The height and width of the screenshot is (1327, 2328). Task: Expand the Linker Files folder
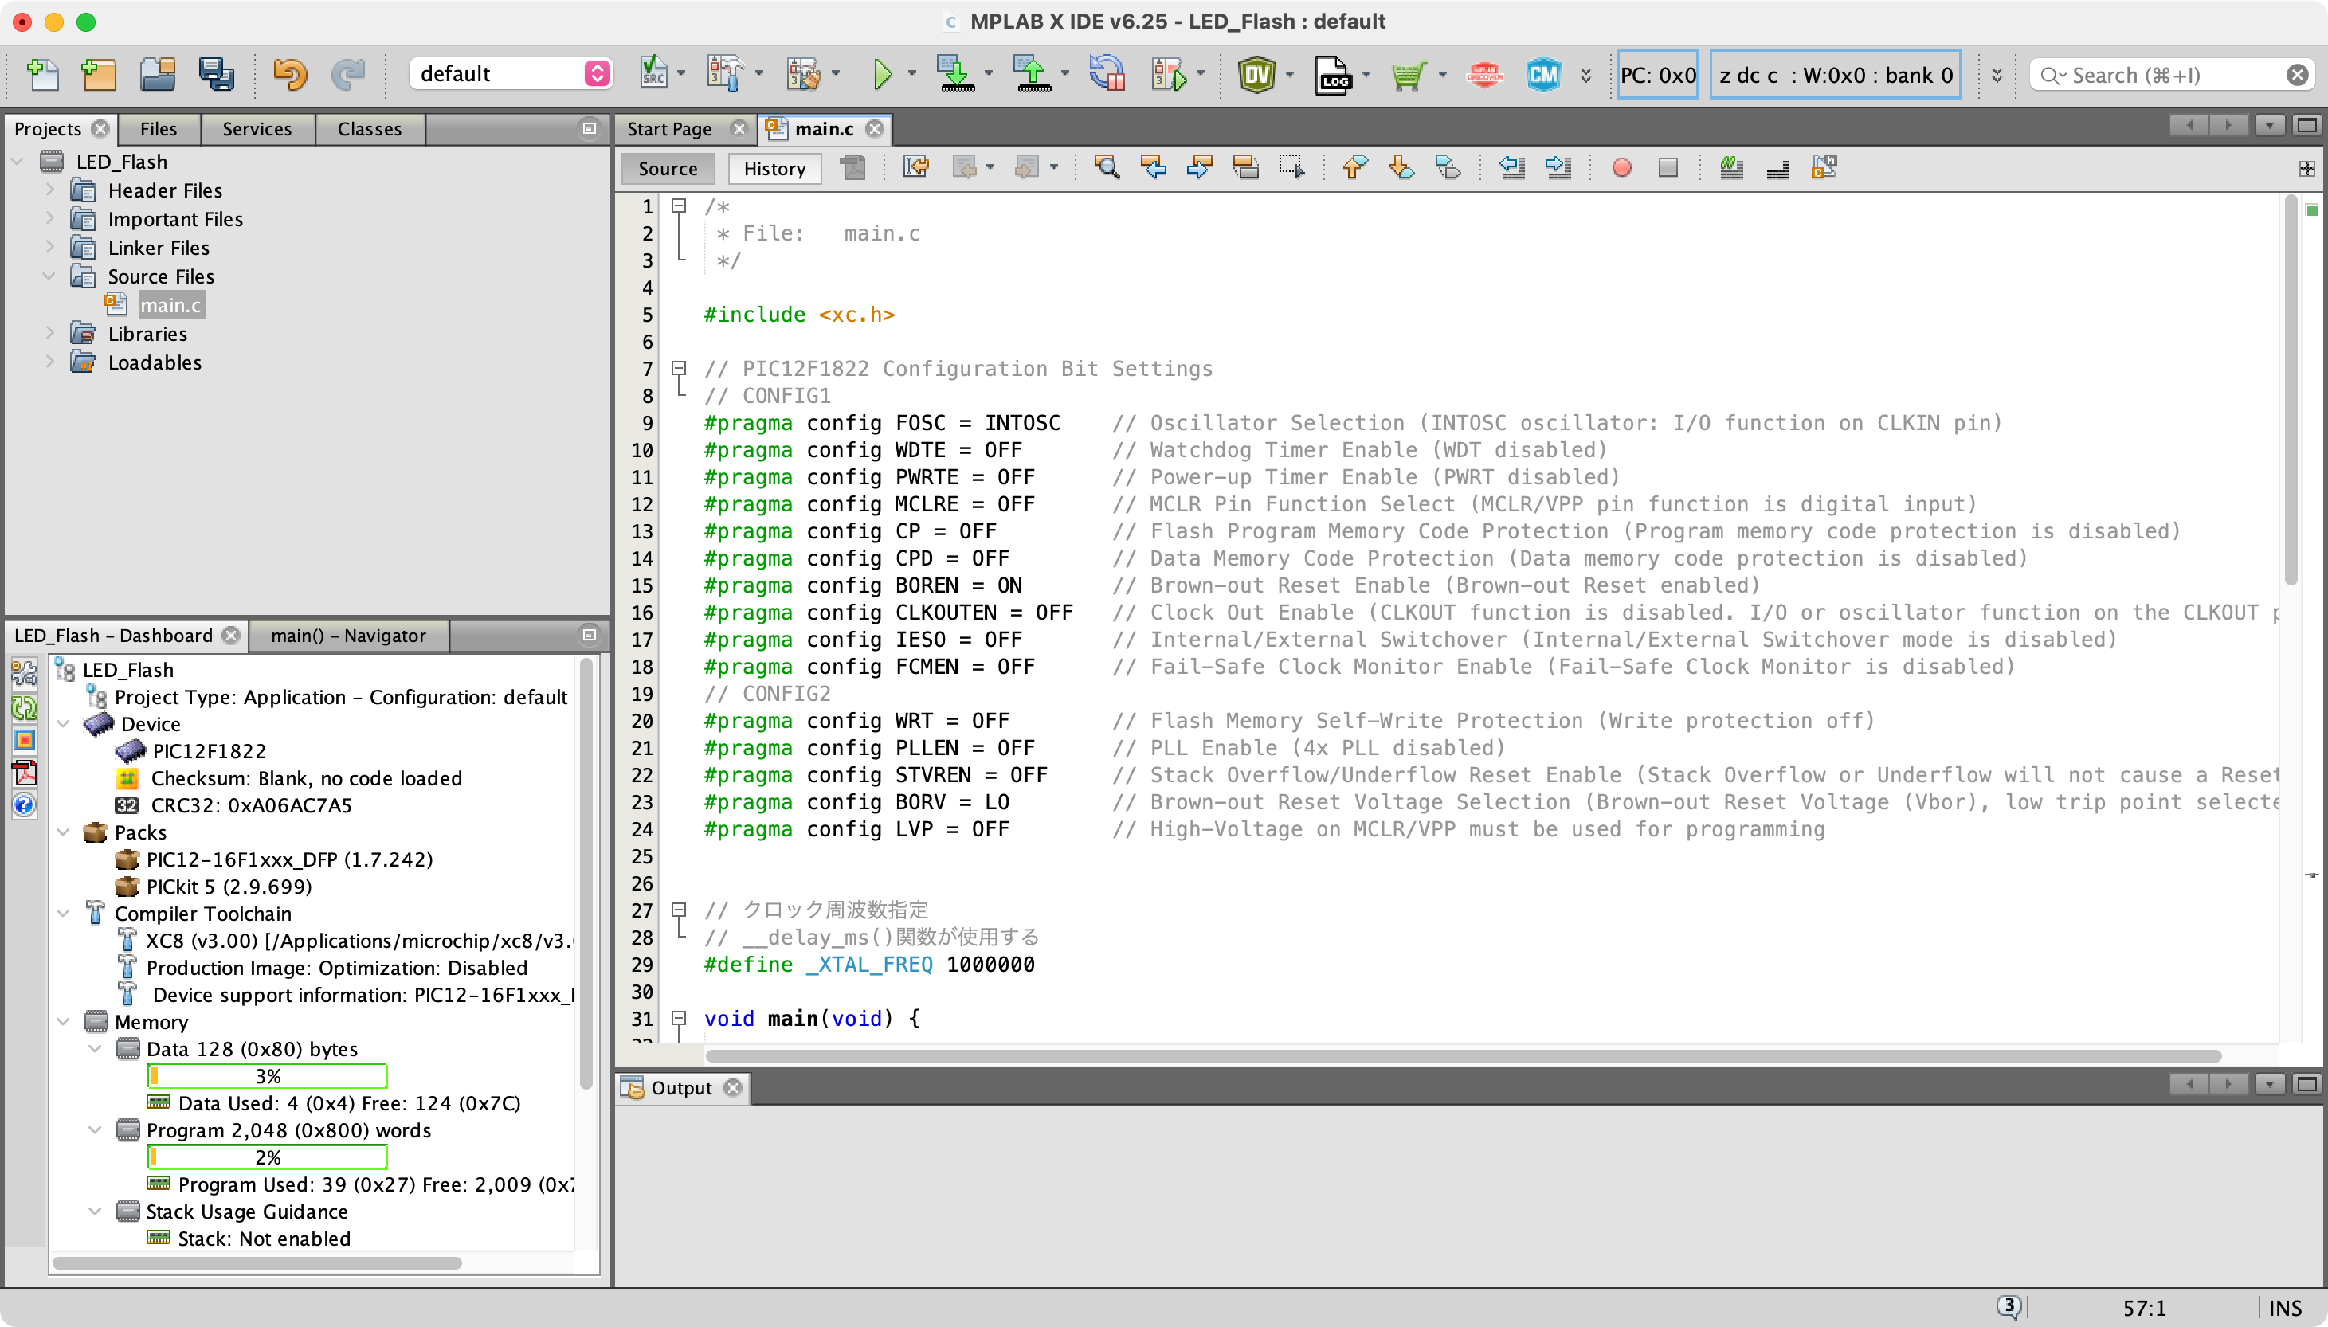click(x=50, y=248)
